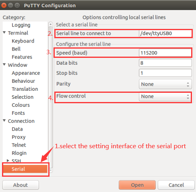196x192 pixels.
Task: Minimize the PuTTY Configuration window
Action: [x=10, y=6]
